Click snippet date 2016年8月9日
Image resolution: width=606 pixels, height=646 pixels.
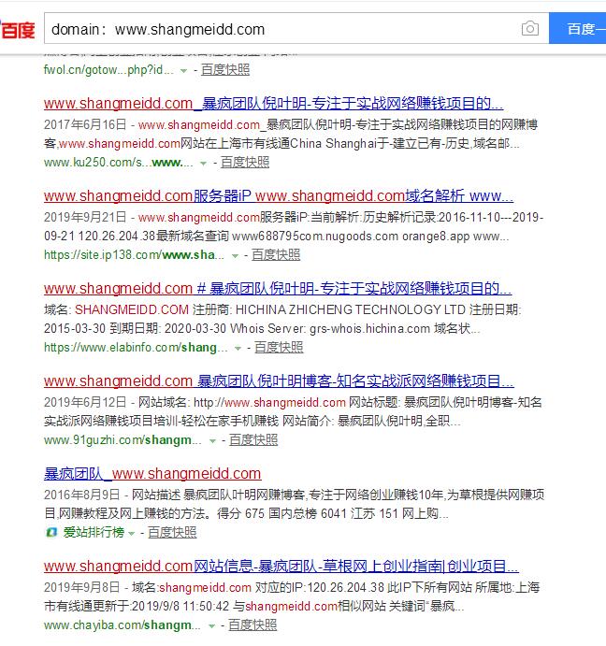click(81, 495)
